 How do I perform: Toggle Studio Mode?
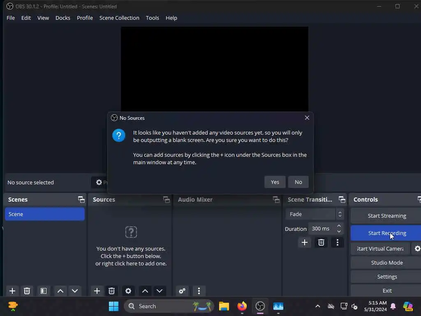(386, 263)
